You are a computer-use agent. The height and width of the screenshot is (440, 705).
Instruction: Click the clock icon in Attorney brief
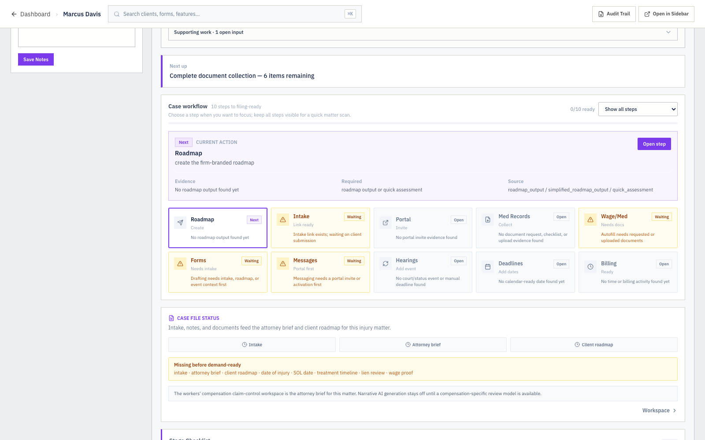click(x=408, y=345)
